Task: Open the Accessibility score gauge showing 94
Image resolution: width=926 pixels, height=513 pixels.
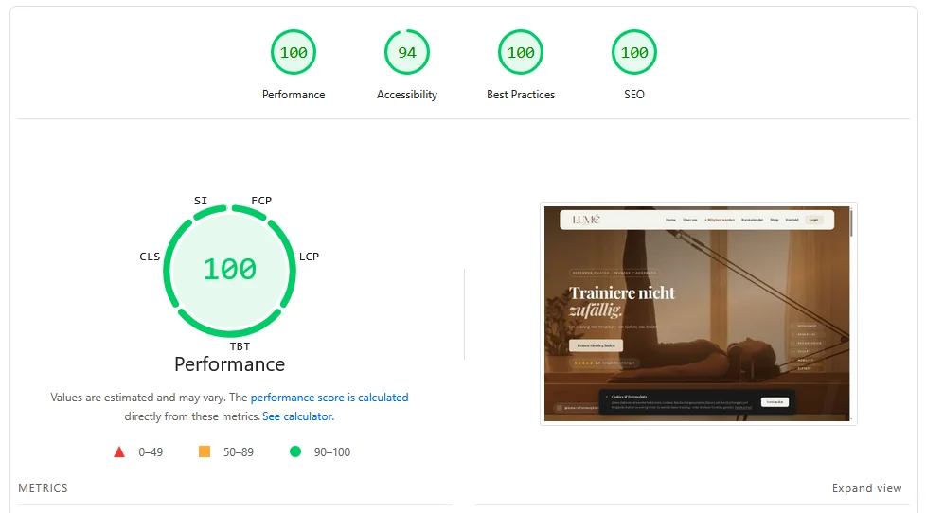Action: [407, 53]
